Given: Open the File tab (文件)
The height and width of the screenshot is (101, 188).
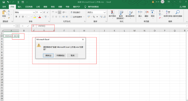Looking at the screenshot, I should point(4,7).
